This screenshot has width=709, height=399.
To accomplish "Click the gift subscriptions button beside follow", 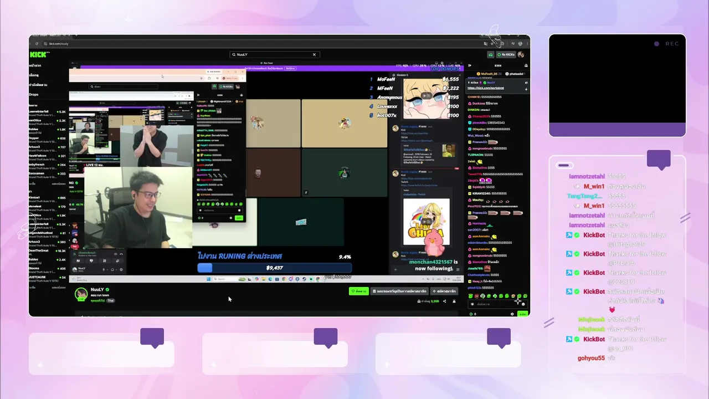I will pos(399,291).
